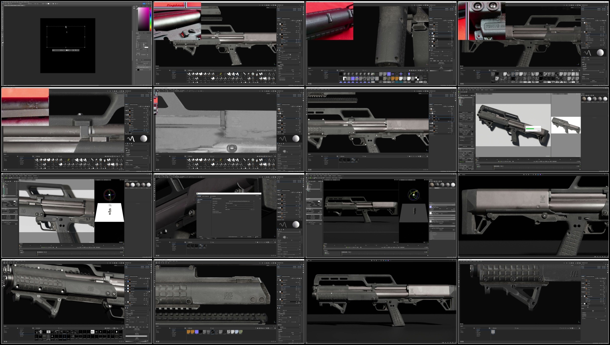Switch to List of Exports tab
This screenshot has height=345, width=610.
(213, 196)
